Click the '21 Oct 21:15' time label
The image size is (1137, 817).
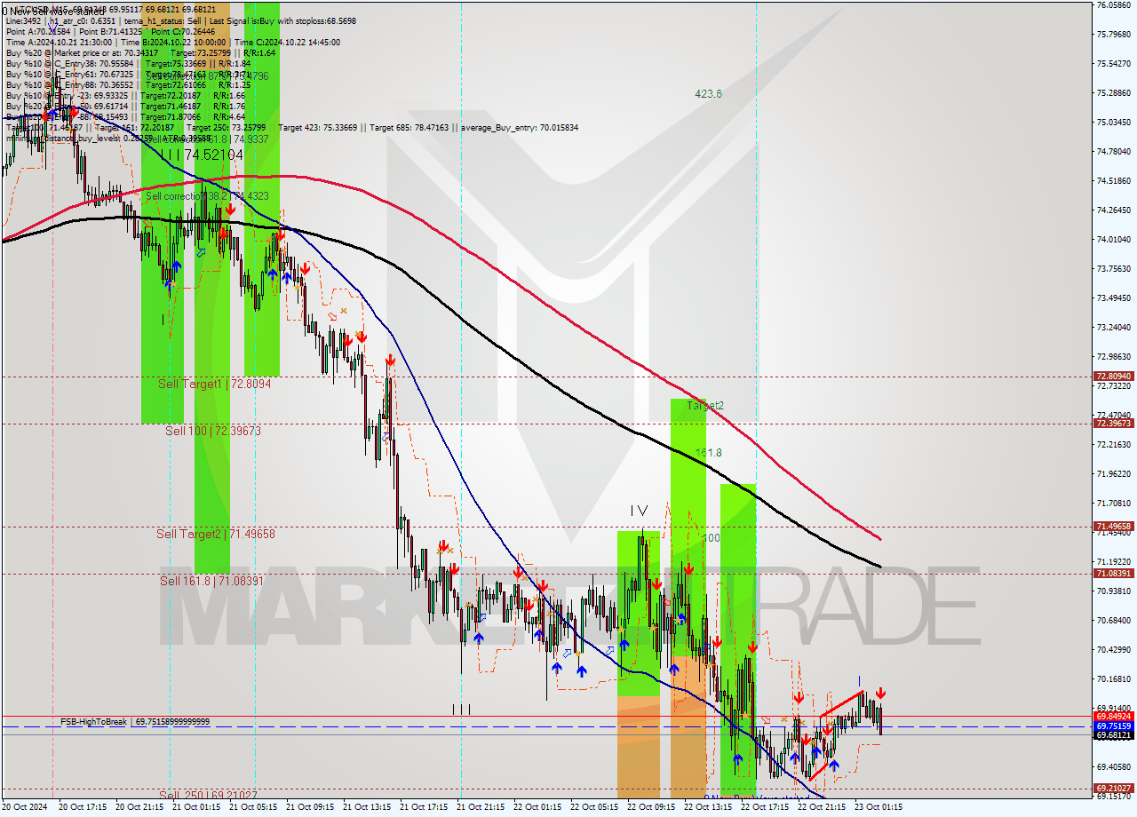tap(481, 808)
